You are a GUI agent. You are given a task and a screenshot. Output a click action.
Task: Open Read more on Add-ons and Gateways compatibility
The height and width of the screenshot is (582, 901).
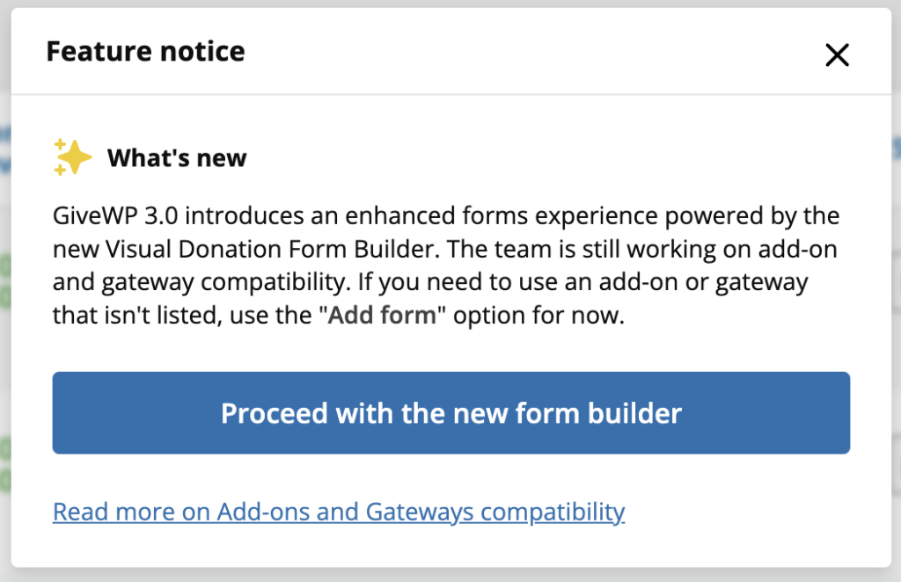339,511
